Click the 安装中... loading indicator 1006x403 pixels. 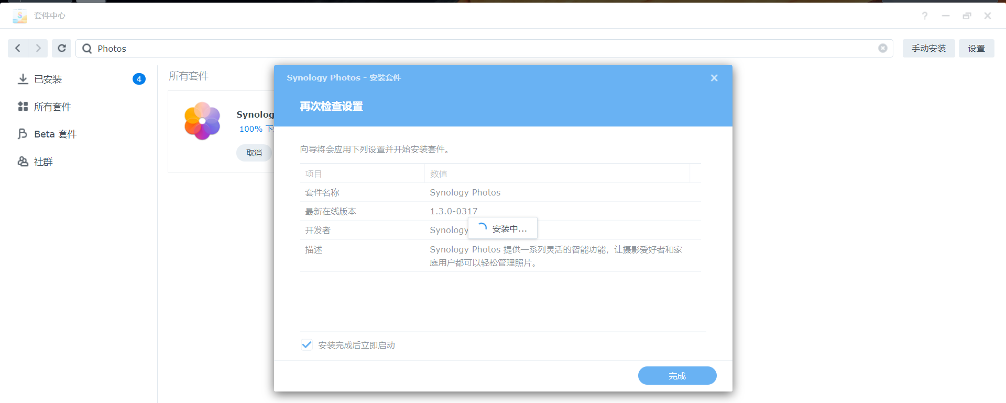click(x=502, y=228)
